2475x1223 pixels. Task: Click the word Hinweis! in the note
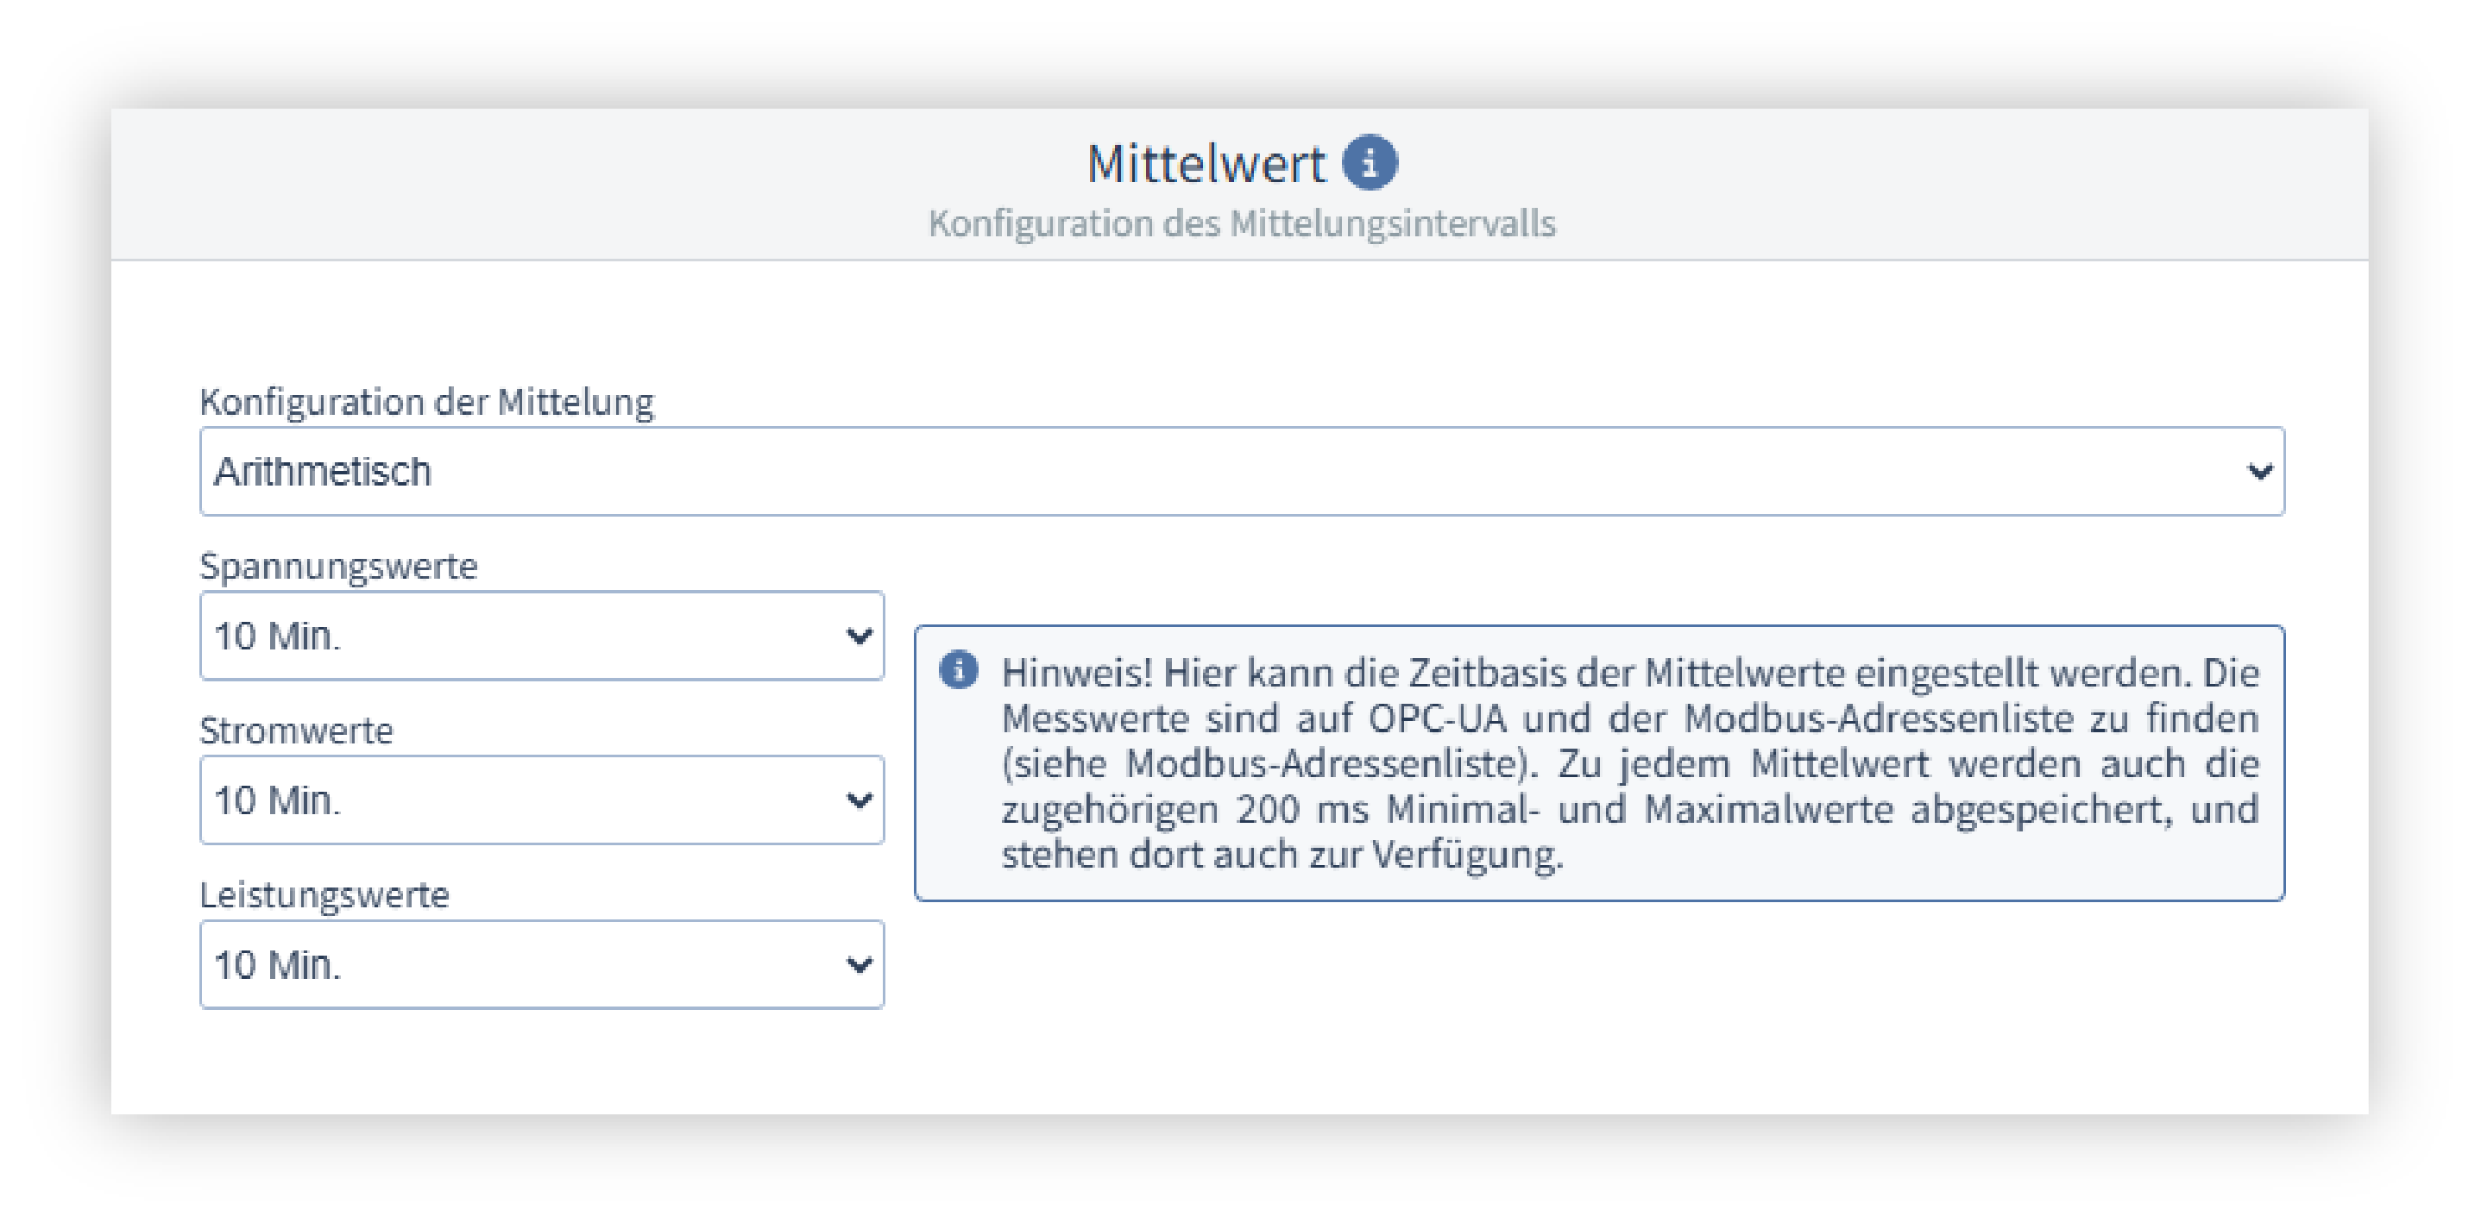tap(1076, 673)
